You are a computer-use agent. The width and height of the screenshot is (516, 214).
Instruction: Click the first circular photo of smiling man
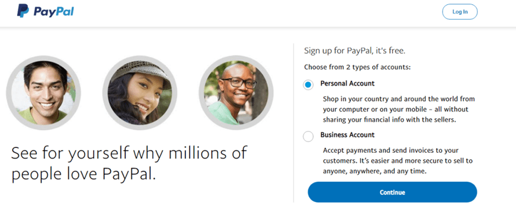[x=44, y=93]
